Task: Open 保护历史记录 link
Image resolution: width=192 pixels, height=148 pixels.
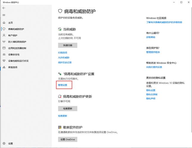Action: 65,62
